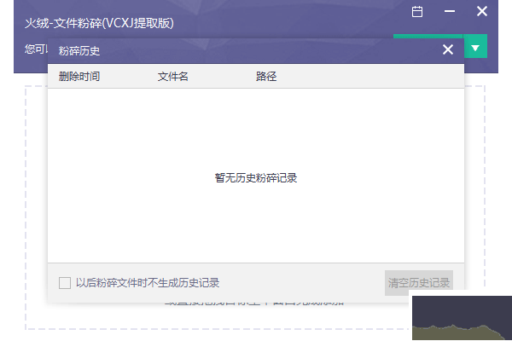The height and width of the screenshot is (341, 512).
Task: Click the label text 以后粉碎文件时不生成历史记录
Action: (x=147, y=283)
